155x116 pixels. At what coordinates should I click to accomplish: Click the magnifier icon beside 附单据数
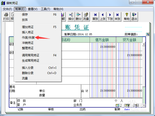tap(148, 34)
